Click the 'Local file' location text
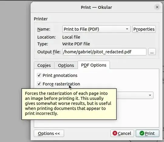This screenshot has width=164, height=142. [71, 37]
